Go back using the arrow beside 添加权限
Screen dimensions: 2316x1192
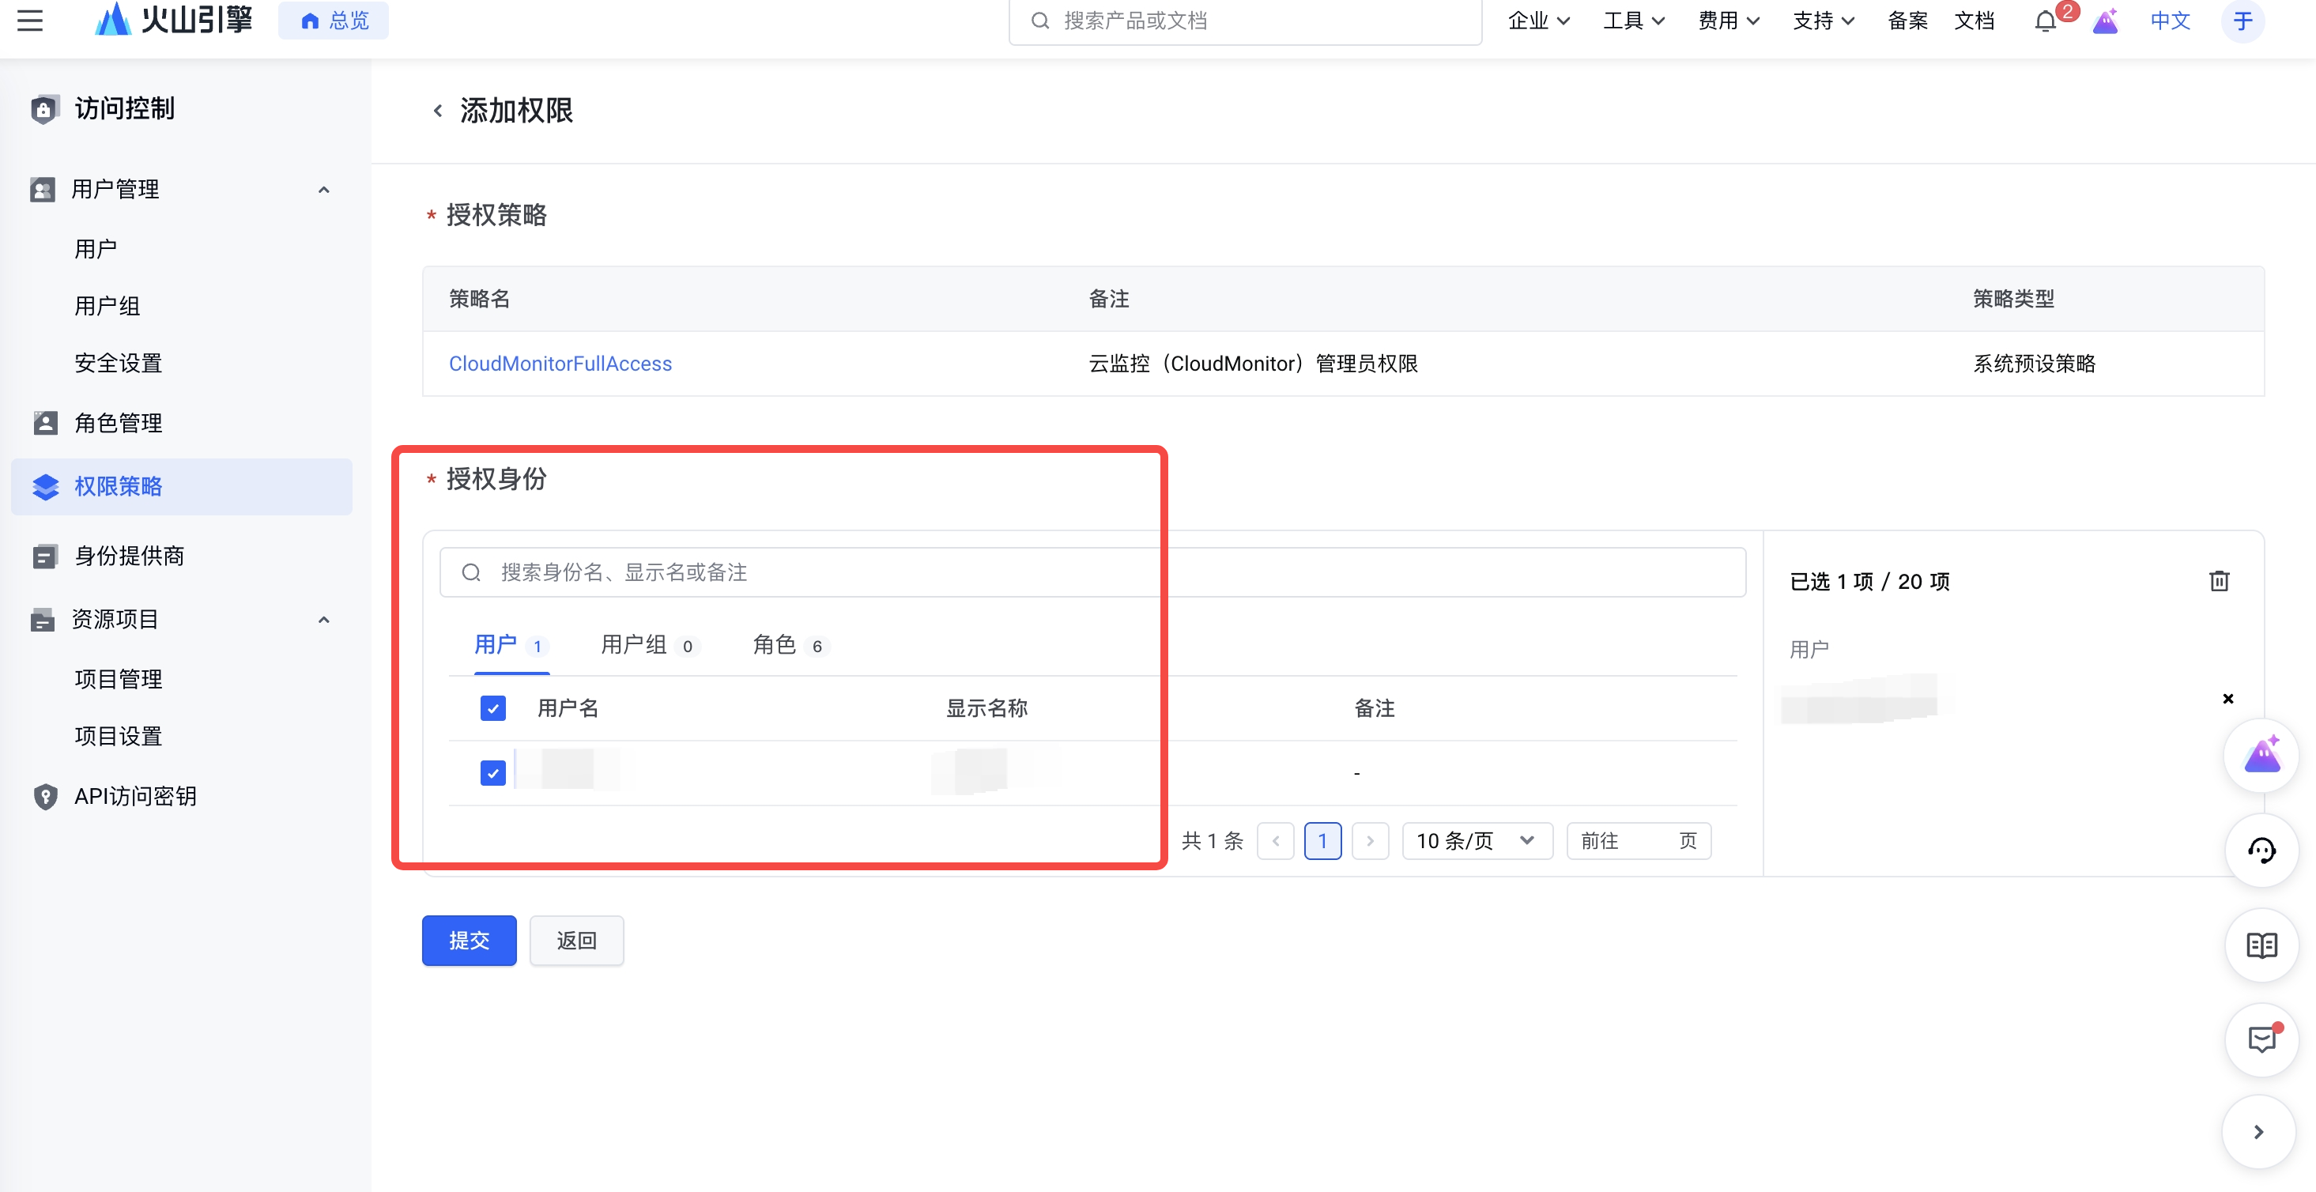click(438, 111)
